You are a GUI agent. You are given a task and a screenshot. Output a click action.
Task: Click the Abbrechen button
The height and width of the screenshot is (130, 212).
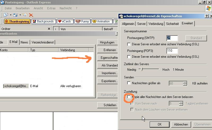[x=181, y=124]
